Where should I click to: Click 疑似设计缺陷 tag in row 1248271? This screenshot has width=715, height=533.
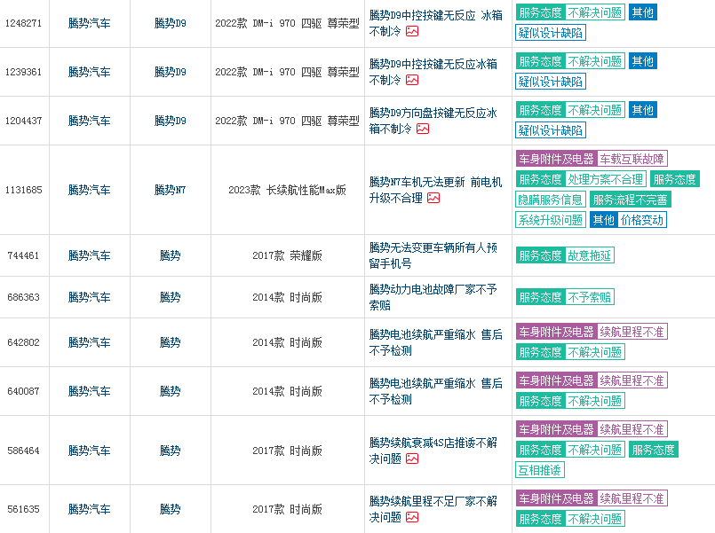coord(551,33)
